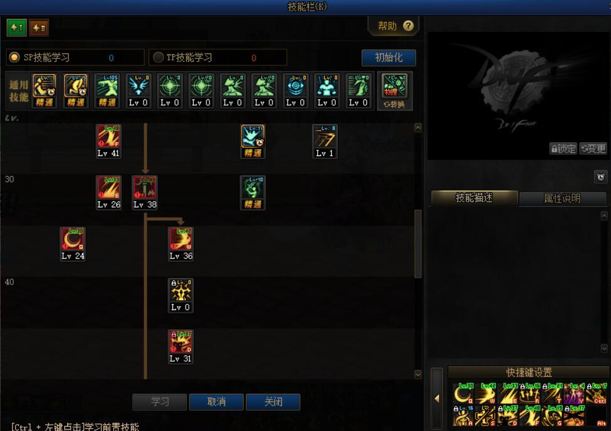The width and height of the screenshot is (611, 431).
Task: Switch to 属性说明 tab
Action: pyautogui.click(x=562, y=198)
